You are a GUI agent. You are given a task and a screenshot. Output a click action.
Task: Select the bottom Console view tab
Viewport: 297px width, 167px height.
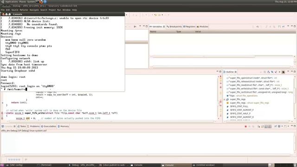coord(8,126)
